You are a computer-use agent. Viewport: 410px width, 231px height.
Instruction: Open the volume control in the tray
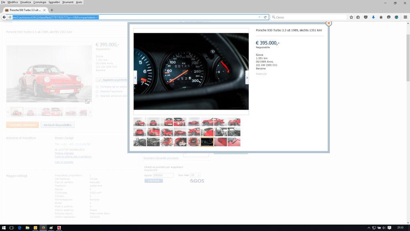(384, 228)
